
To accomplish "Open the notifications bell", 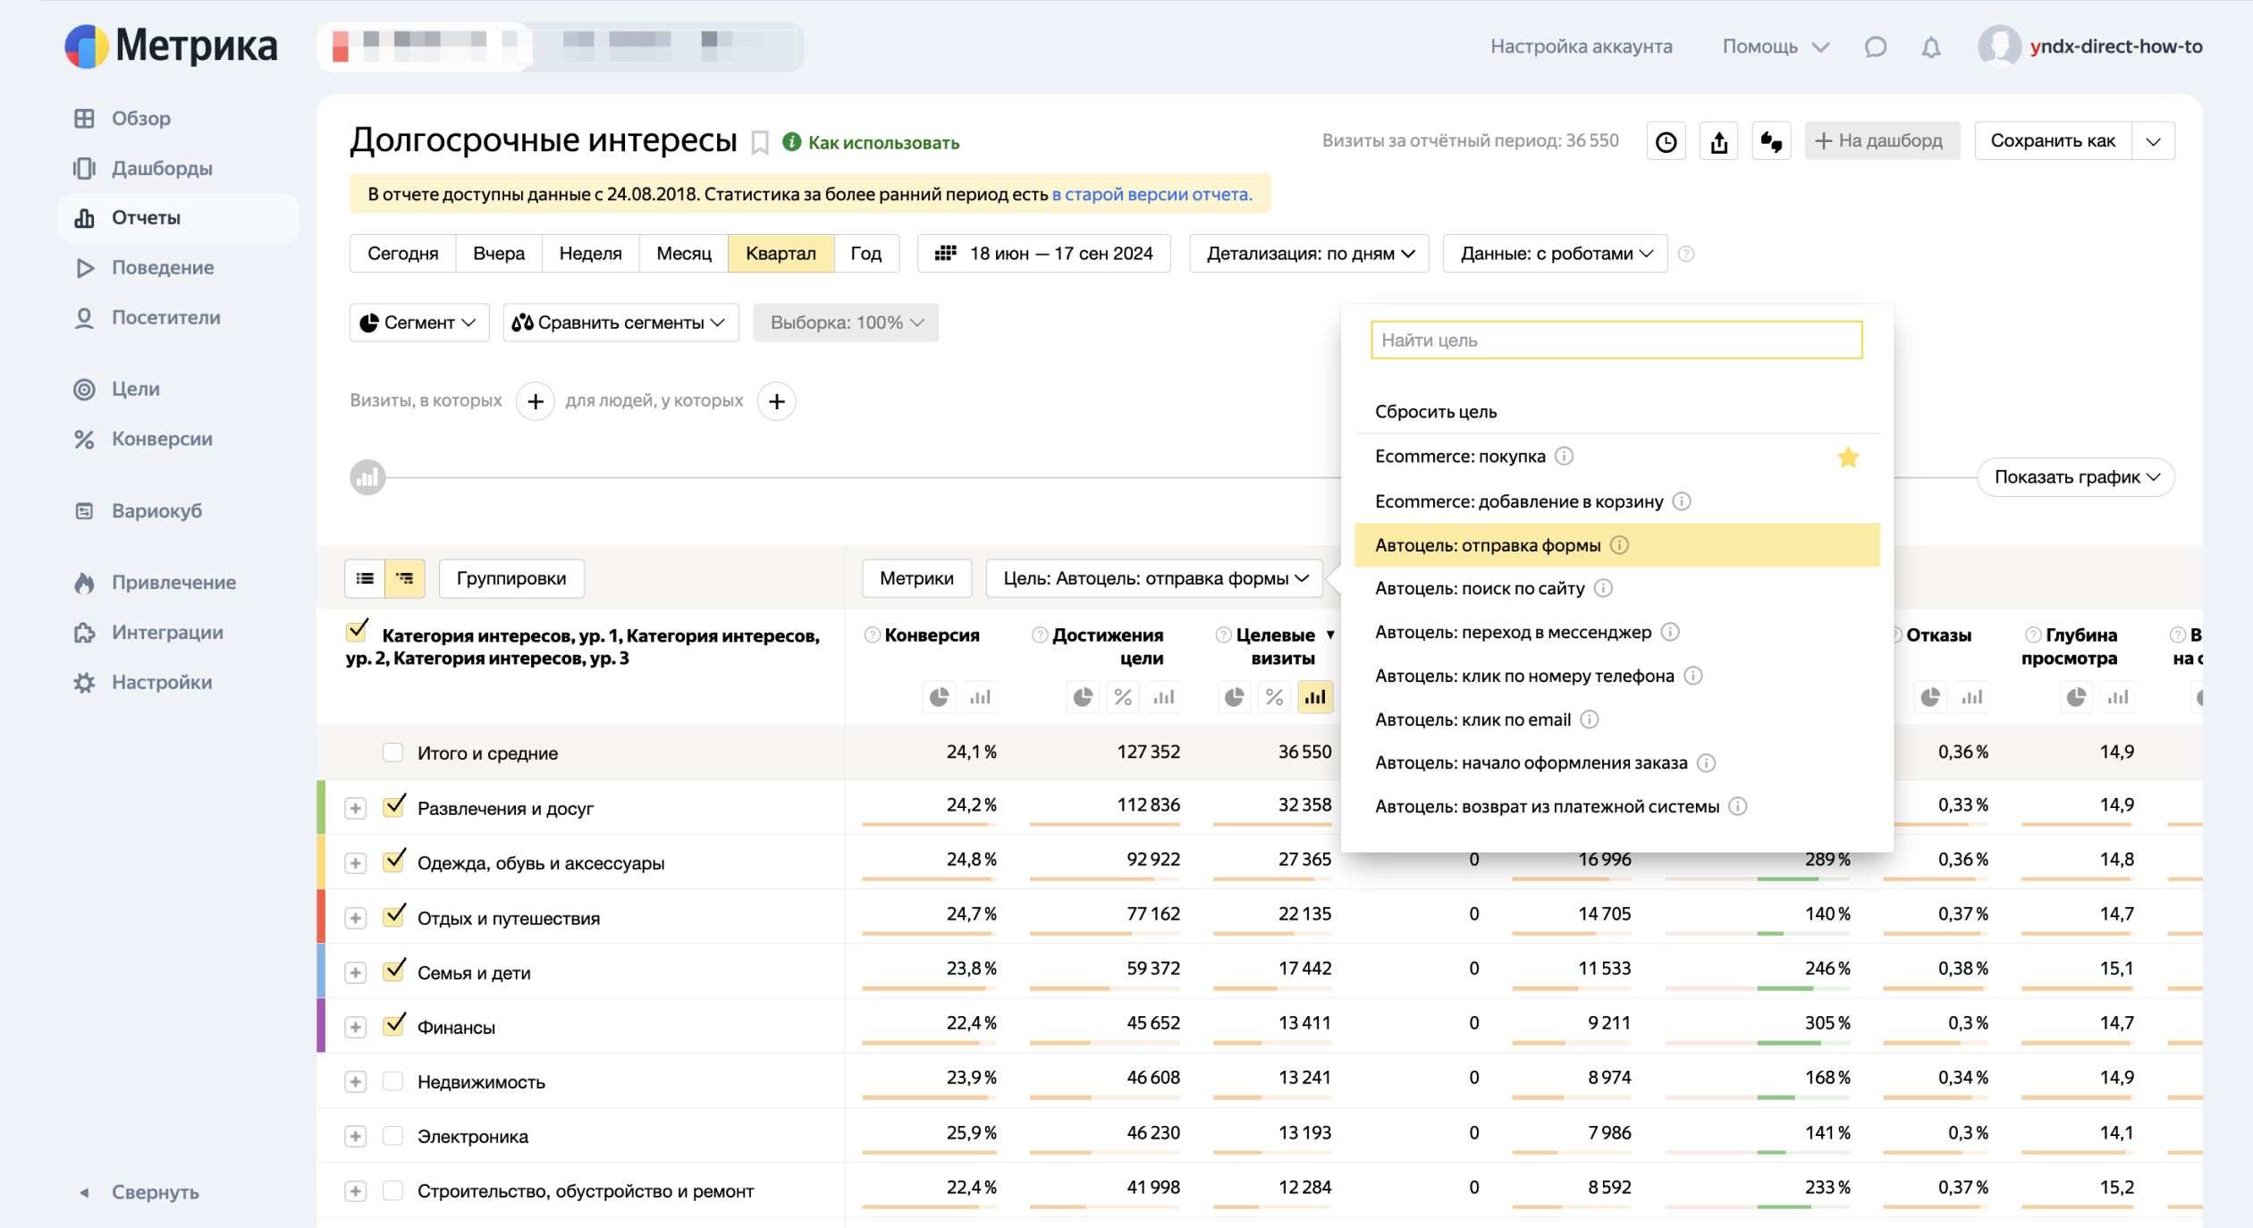I will (1931, 46).
